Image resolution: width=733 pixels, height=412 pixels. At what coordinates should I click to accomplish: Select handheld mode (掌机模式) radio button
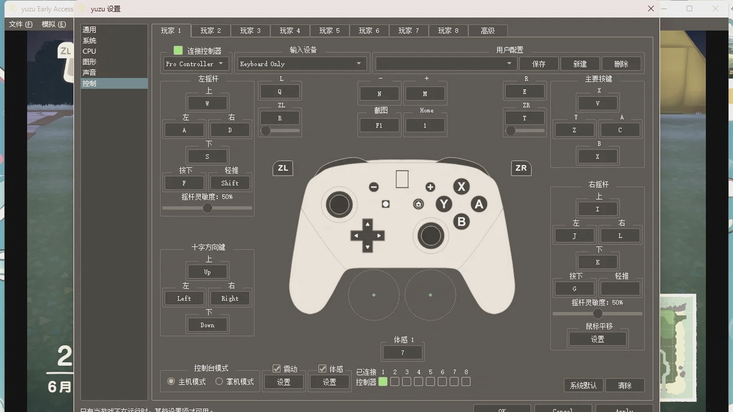[x=219, y=381]
